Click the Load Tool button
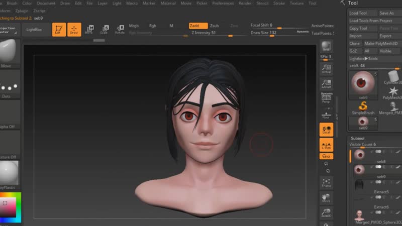This screenshot has height=226, width=402. pyautogui.click(x=362, y=13)
